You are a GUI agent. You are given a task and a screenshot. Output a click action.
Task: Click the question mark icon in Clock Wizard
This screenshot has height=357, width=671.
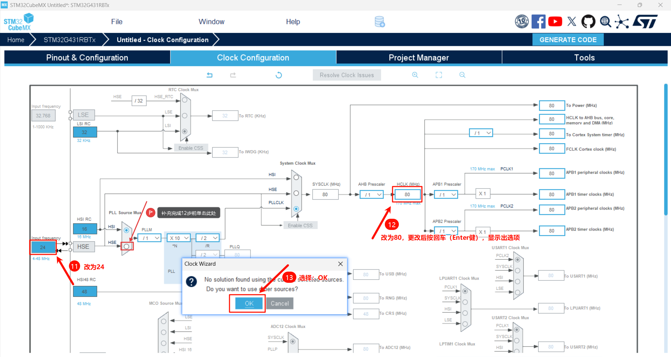191,281
